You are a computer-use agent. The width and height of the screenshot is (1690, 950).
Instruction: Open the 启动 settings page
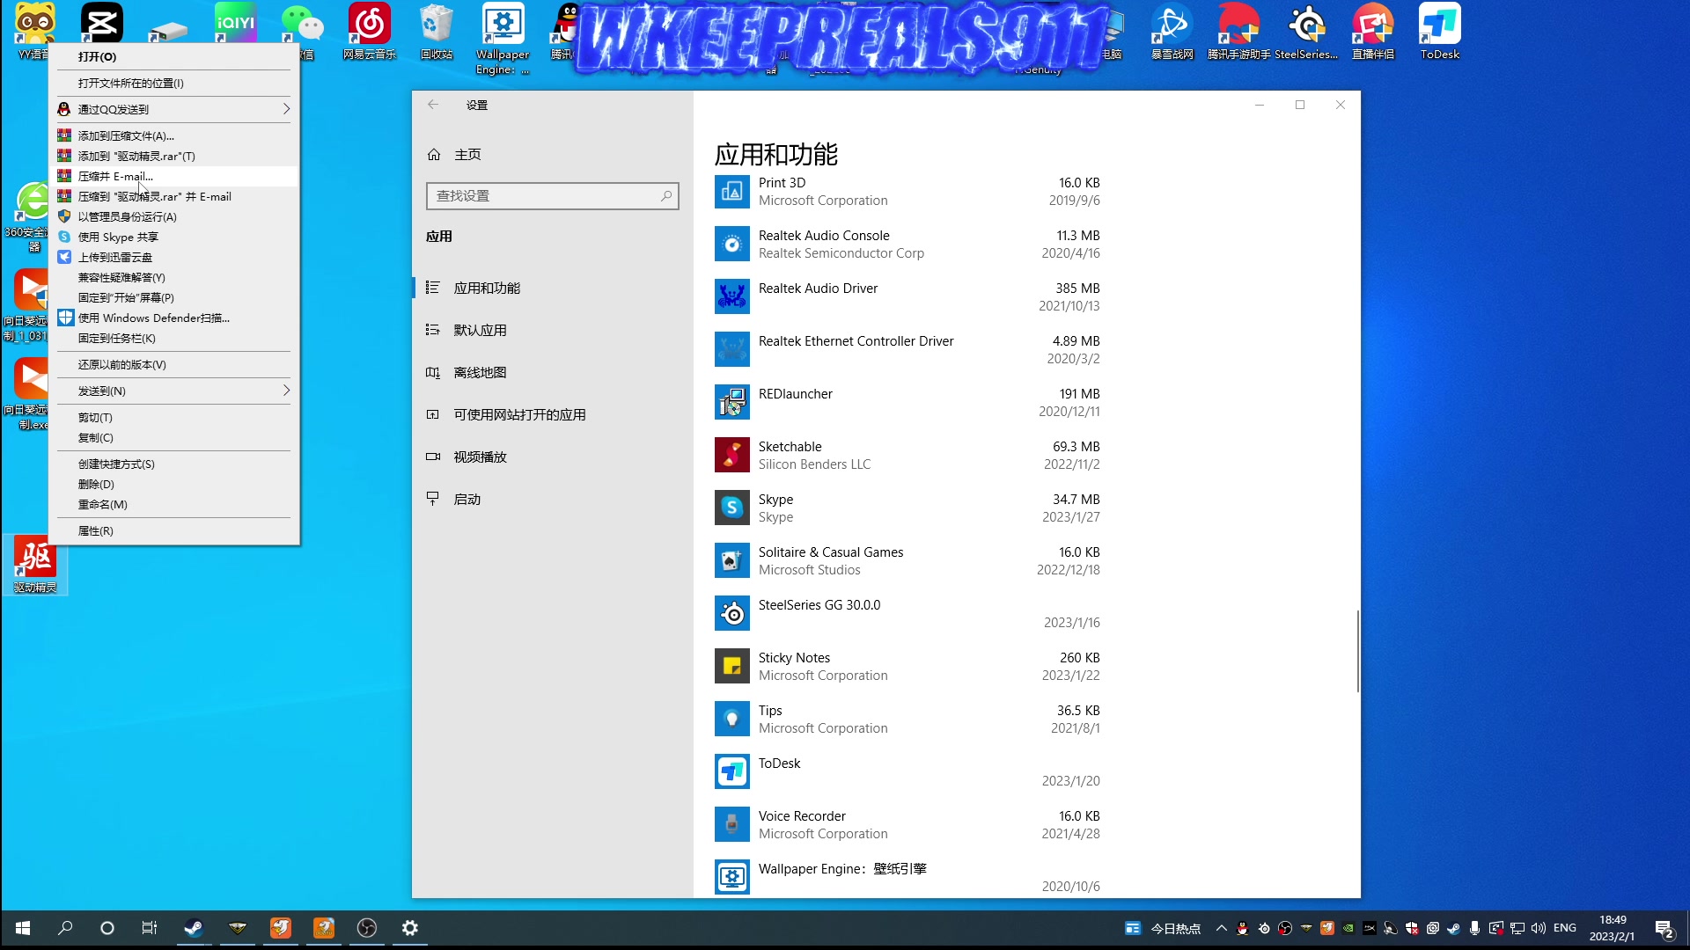553,499
